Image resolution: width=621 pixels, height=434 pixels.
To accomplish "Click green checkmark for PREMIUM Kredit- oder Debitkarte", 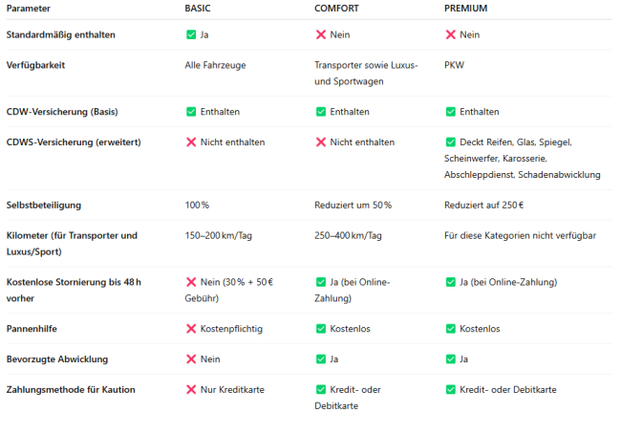I will 450,390.
